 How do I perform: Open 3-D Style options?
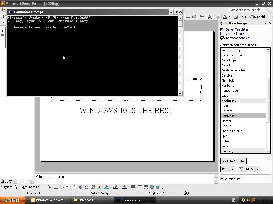(x=158, y=187)
